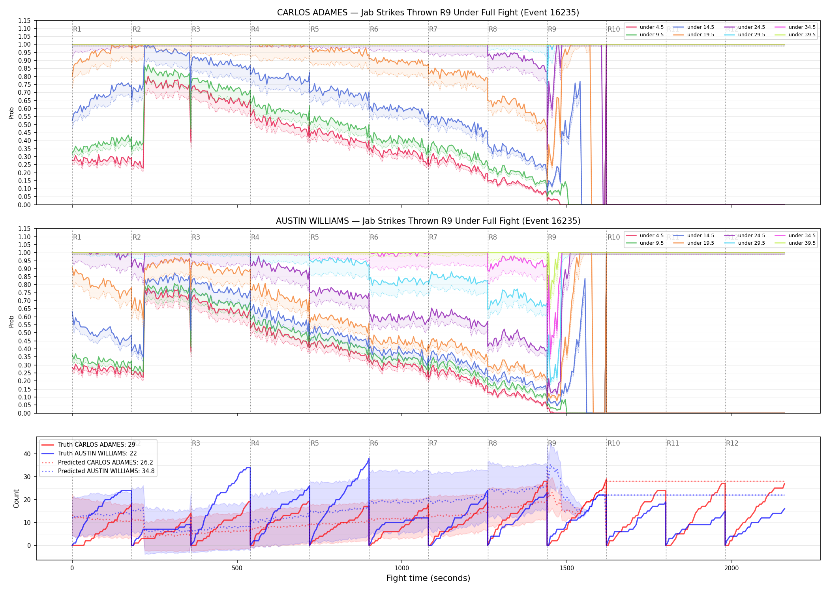This screenshot has width=829, height=592.
Task: Click 'Prob' axis label on Austin Williams chart
Action: 11,321
